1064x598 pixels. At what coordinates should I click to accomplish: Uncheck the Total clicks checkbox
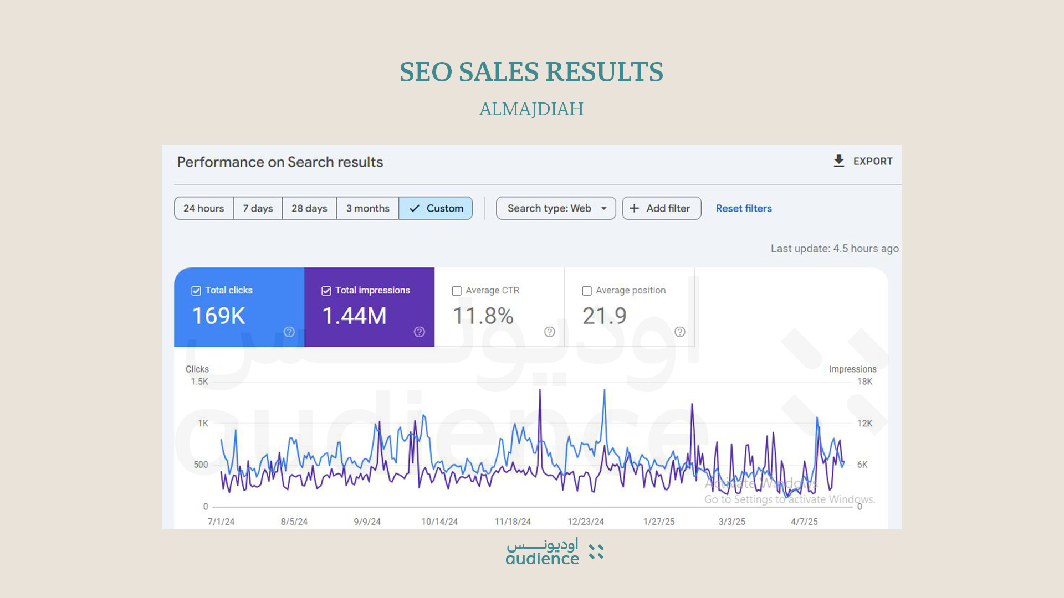click(196, 291)
